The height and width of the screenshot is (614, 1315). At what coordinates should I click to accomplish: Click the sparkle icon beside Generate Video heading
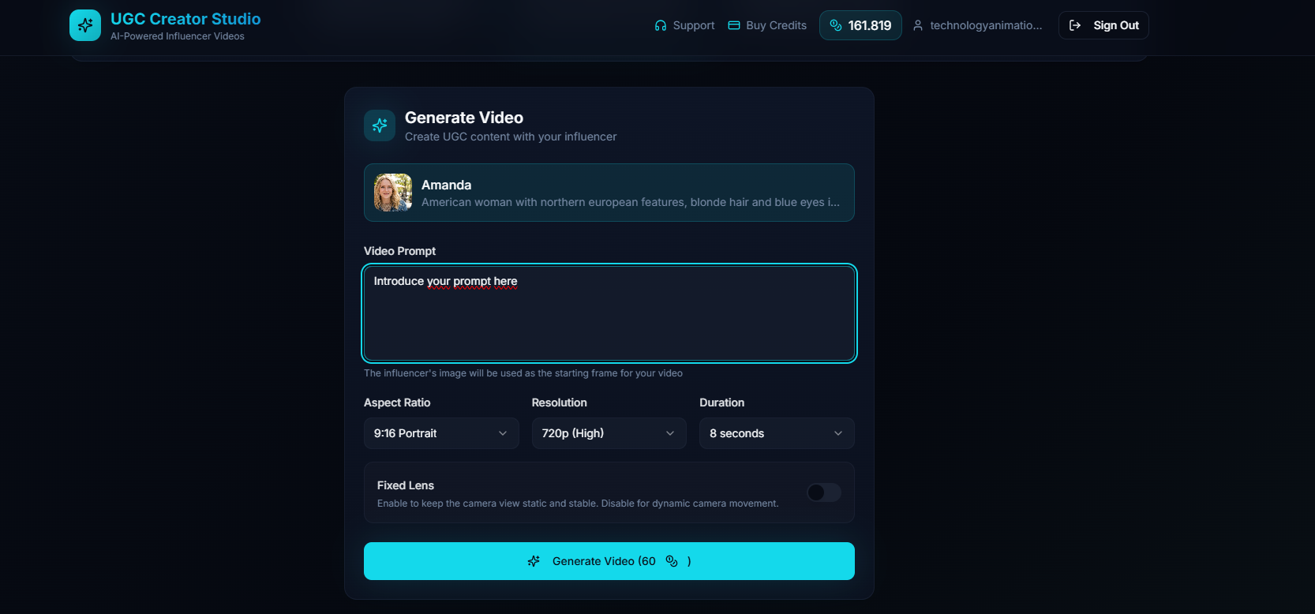tap(380, 125)
